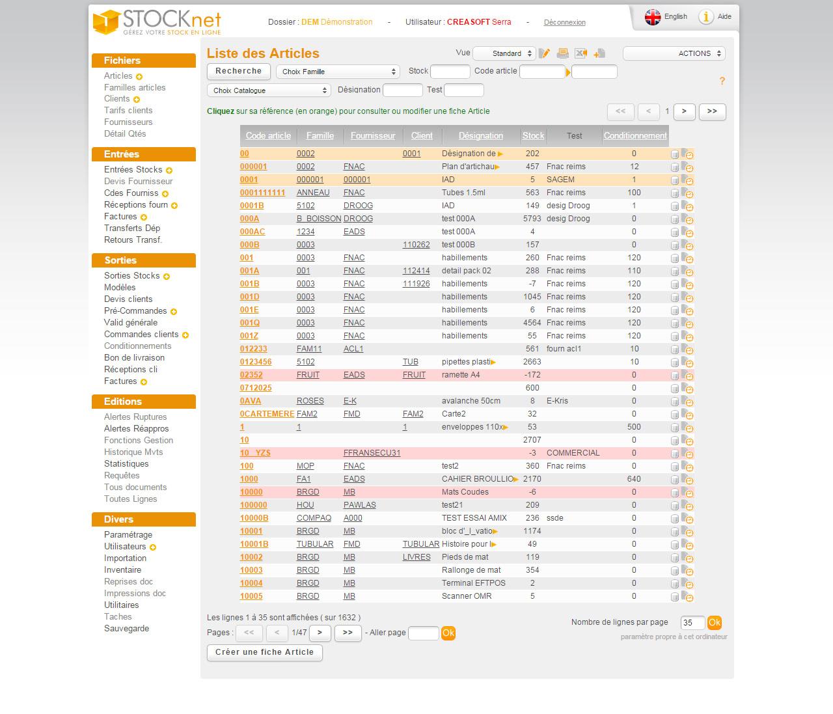
Task: Click the print icon near Vue Standard
Action: (562, 53)
